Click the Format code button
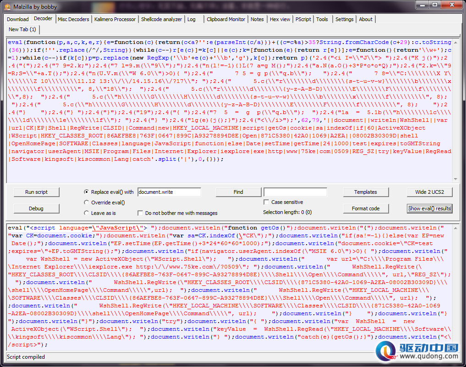 pyautogui.click(x=366, y=208)
